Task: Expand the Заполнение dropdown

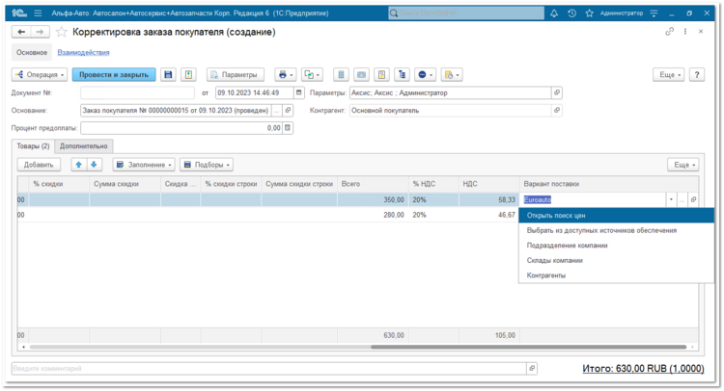Action: (144, 165)
